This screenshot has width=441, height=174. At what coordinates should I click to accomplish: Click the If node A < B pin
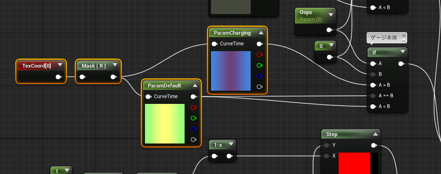373,106
